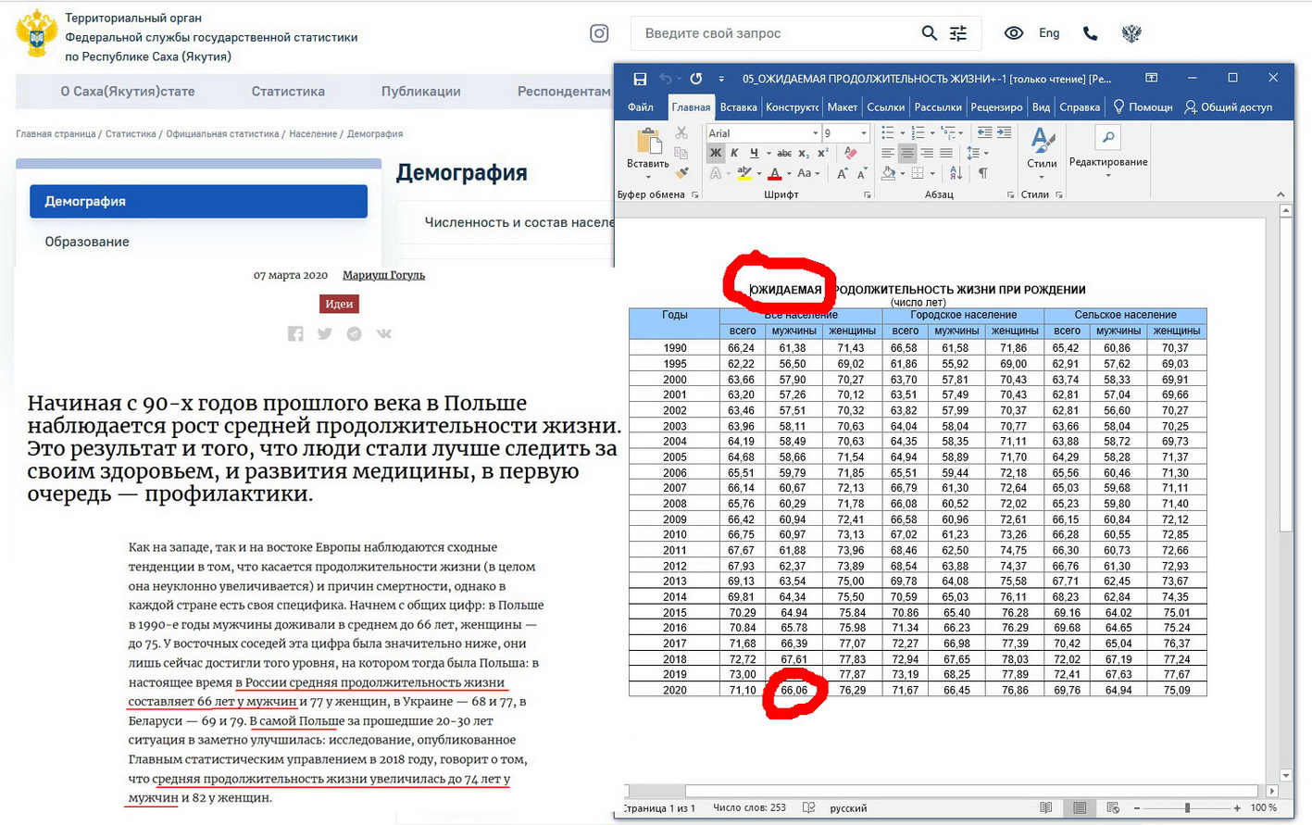Image resolution: width=1312 pixels, height=825 pixels.
Task: Click the multilevel list button
Action: tap(948, 133)
